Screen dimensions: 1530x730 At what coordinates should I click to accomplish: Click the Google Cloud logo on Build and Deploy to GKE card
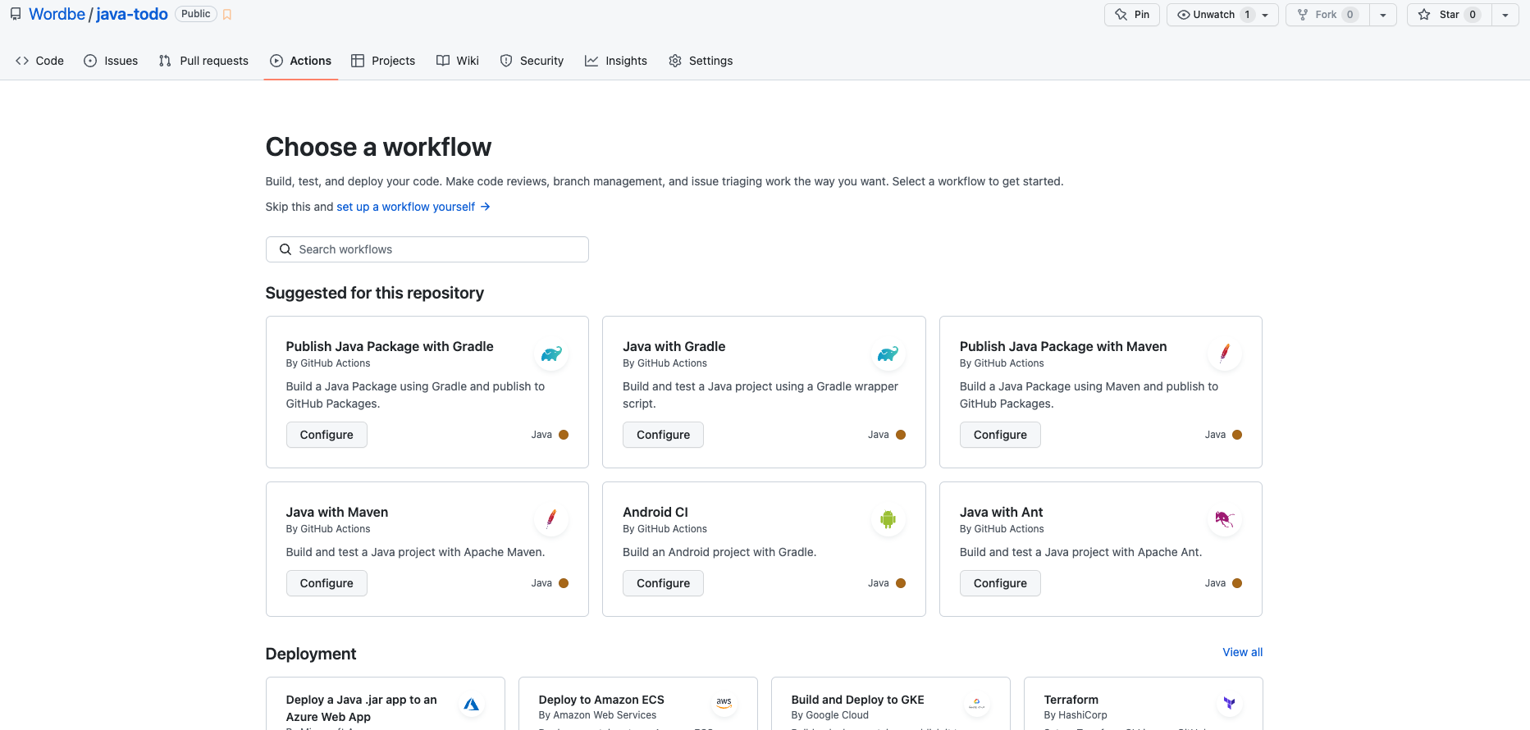[x=976, y=703]
